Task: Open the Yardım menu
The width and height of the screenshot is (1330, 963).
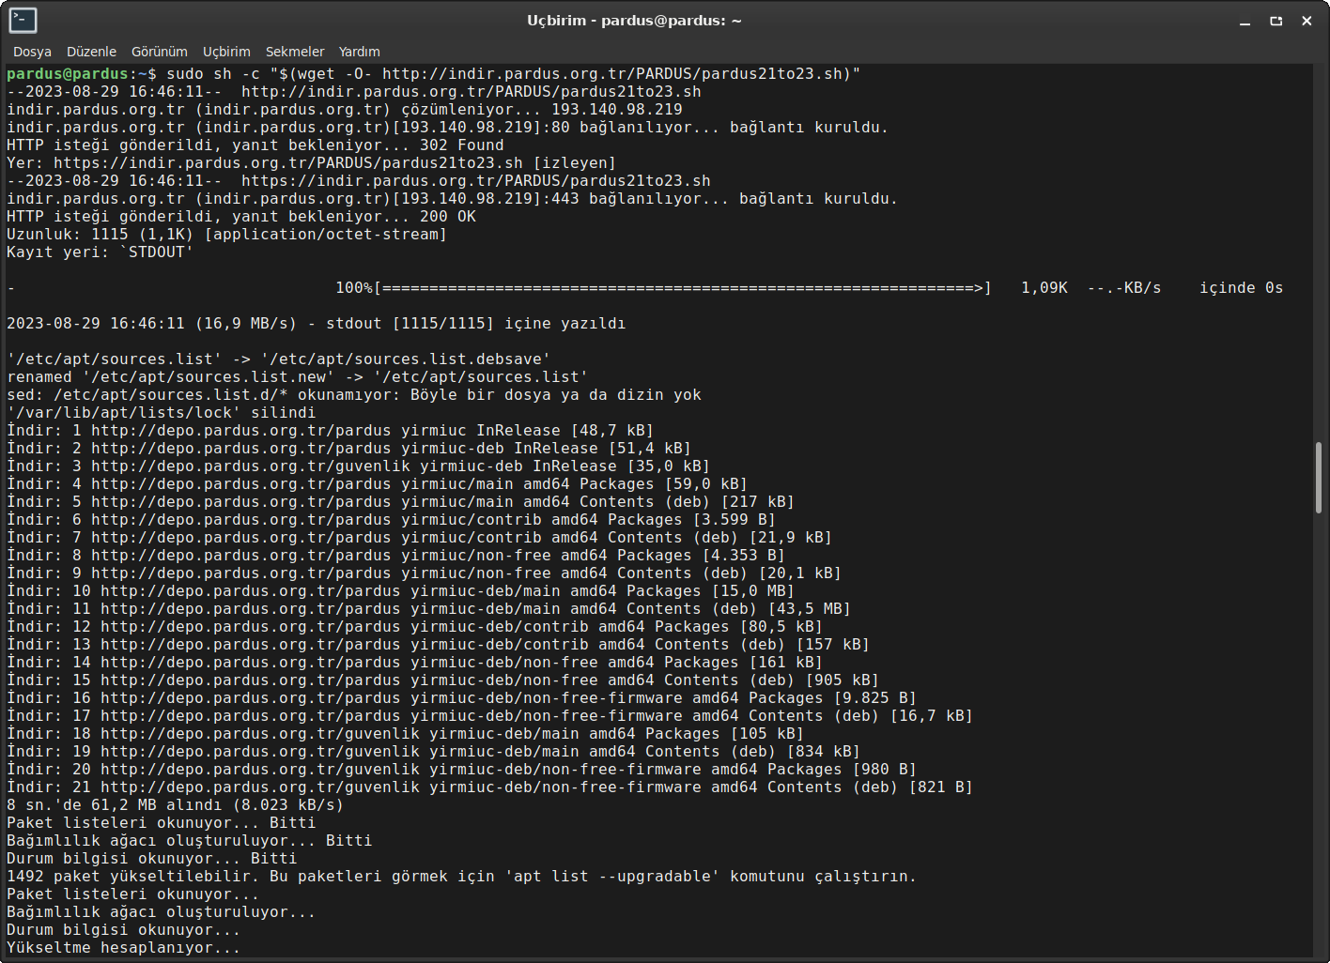Action: pos(359,52)
